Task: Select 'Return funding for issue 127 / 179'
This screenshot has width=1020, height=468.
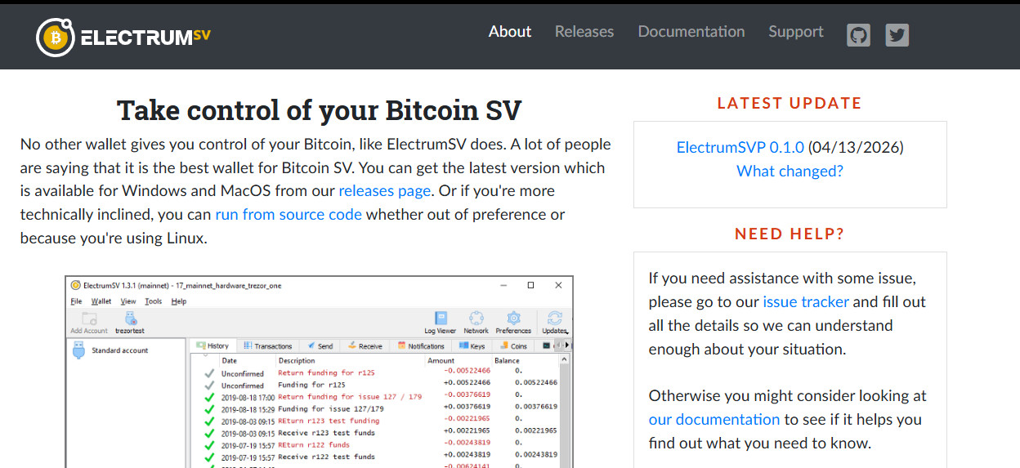Action: coord(382,397)
